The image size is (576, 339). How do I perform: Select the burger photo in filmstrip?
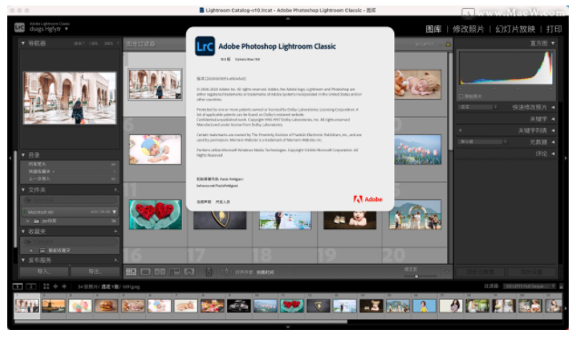[106, 305]
